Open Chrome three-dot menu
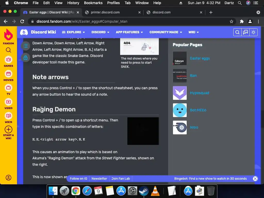The image size is (264, 198). [x=258, y=21]
